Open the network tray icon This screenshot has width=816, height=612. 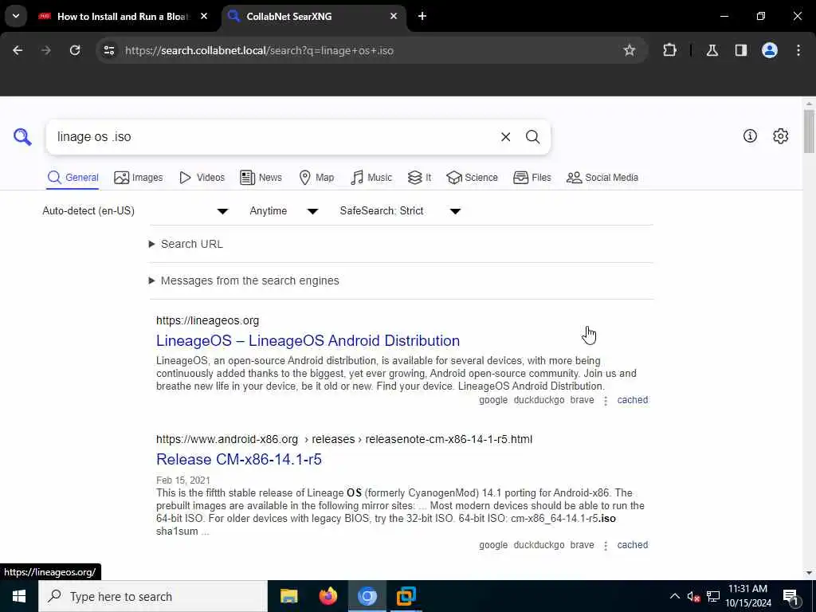713,596
